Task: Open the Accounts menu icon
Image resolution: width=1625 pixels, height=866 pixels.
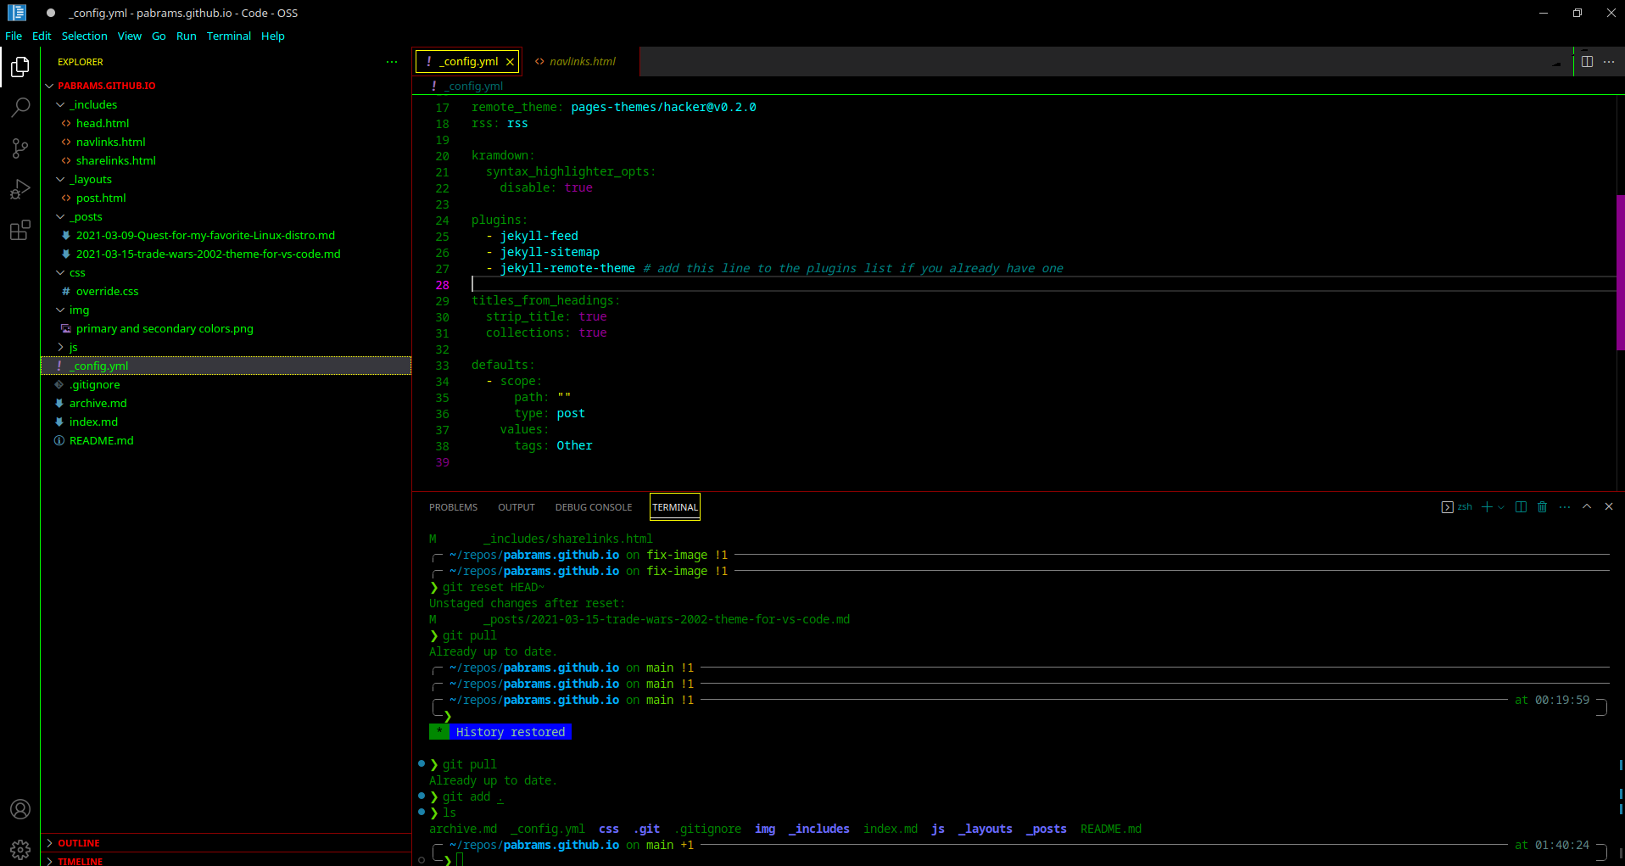Action: pos(20,809)
